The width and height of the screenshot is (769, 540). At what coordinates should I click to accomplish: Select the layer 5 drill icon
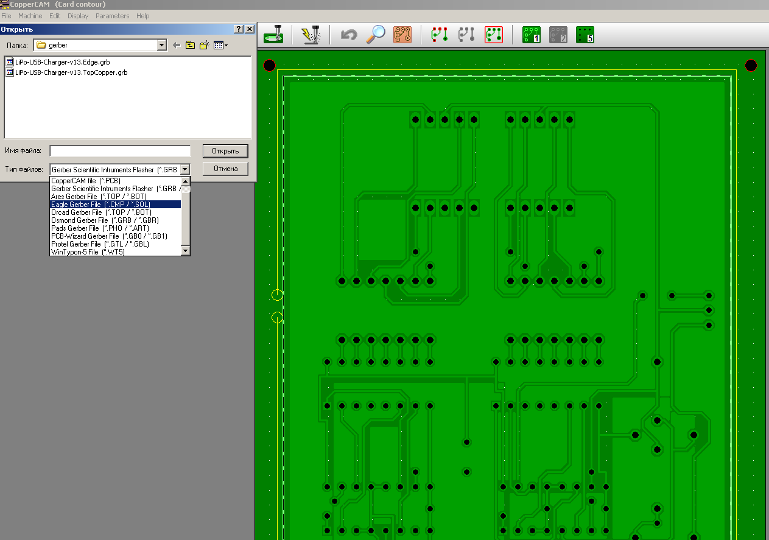point(585,35)
